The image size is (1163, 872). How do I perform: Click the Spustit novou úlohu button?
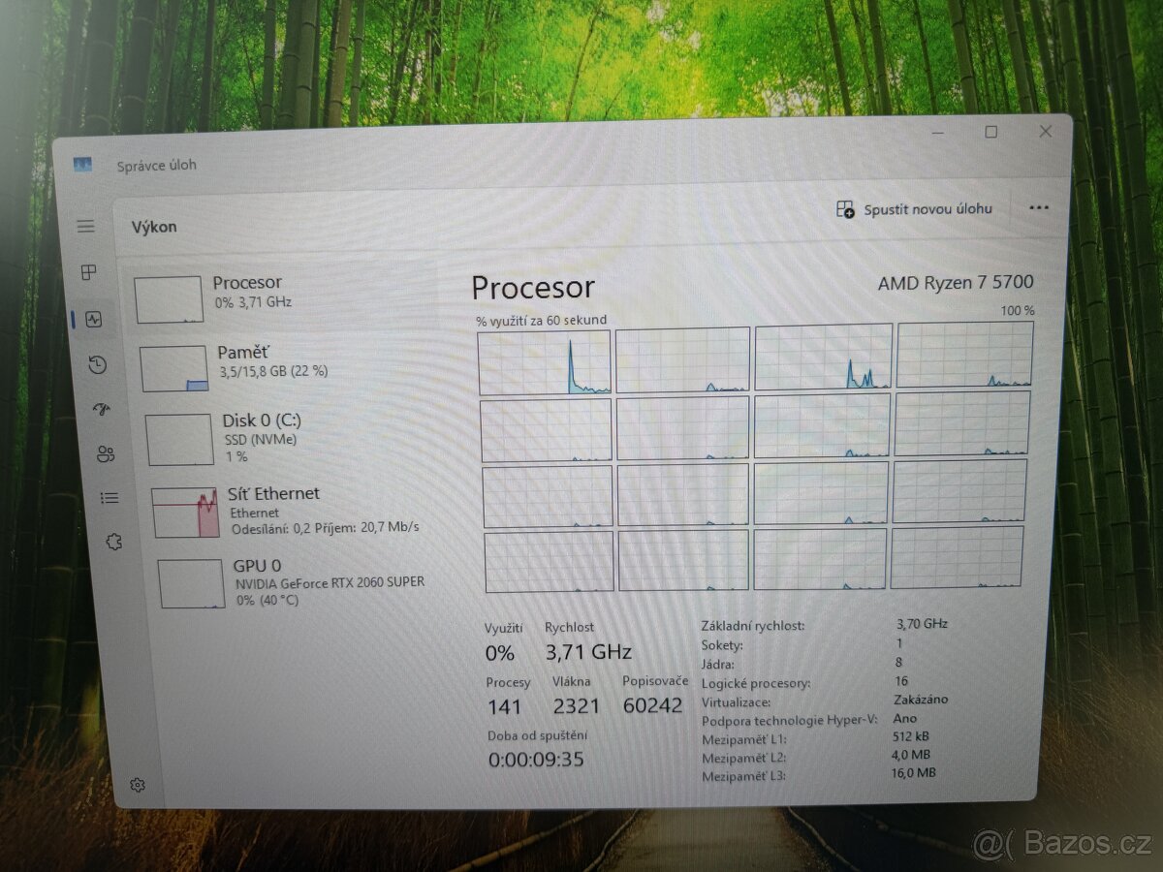click(927, 208)
